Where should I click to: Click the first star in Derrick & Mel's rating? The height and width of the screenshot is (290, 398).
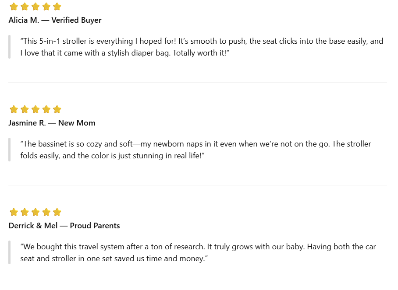click(x=14, y=212)
